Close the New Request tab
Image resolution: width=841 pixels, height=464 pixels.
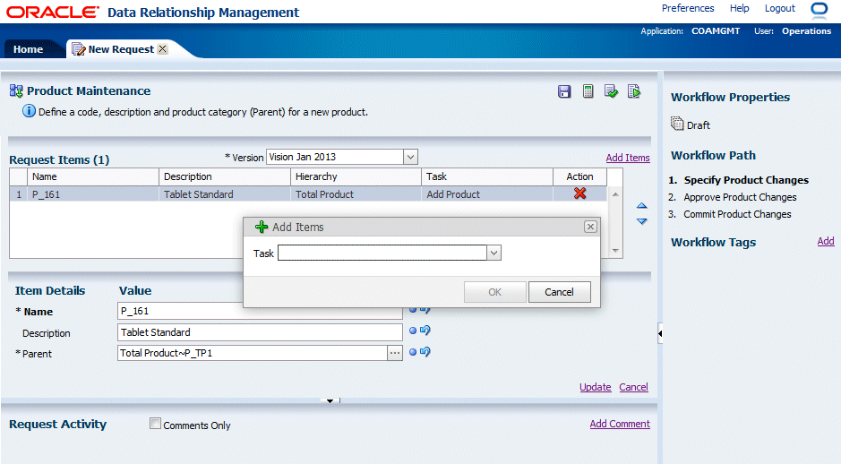click(x=162, y=49)
